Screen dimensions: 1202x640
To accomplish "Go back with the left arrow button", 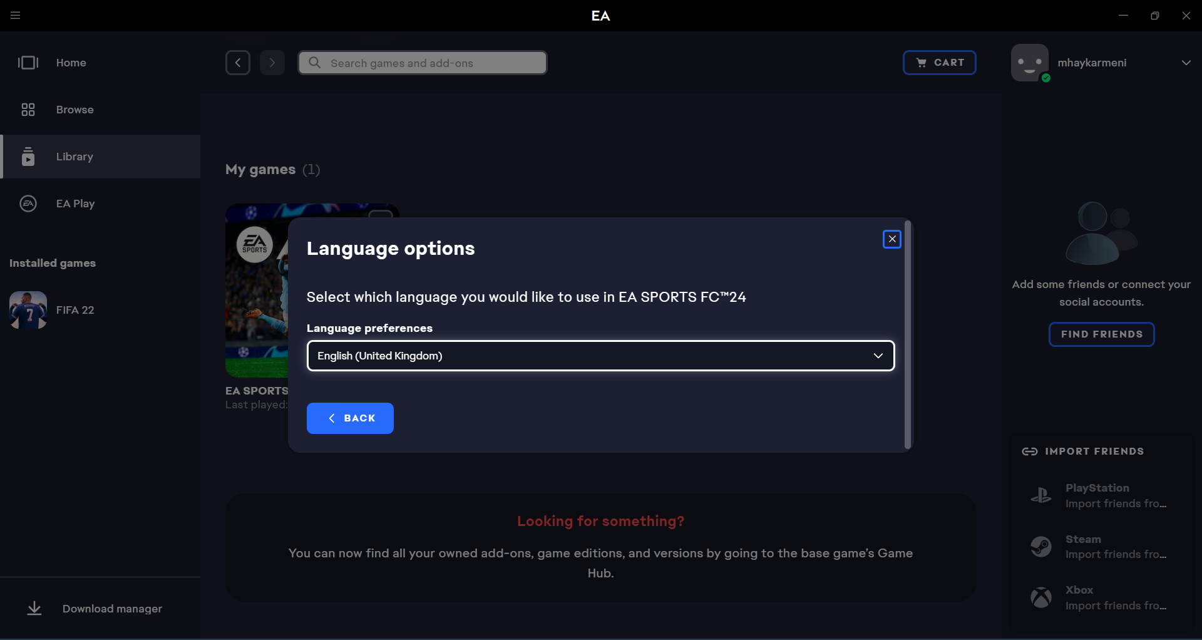I will point(238,63).
